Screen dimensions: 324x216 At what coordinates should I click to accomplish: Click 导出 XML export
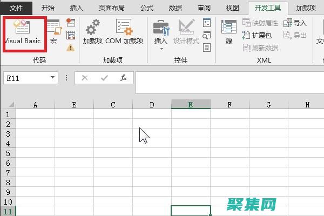[x=295, y=35]
